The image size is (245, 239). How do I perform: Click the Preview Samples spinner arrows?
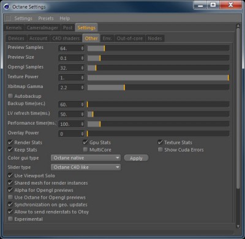click(82, 48)
